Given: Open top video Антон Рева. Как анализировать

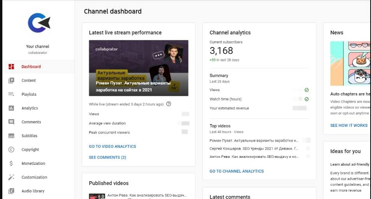Looking at the screenshot, I should [x=254, y=157].
